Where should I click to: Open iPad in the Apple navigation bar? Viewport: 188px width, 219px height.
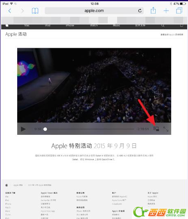pyautogui.click(x=48, y=25)
